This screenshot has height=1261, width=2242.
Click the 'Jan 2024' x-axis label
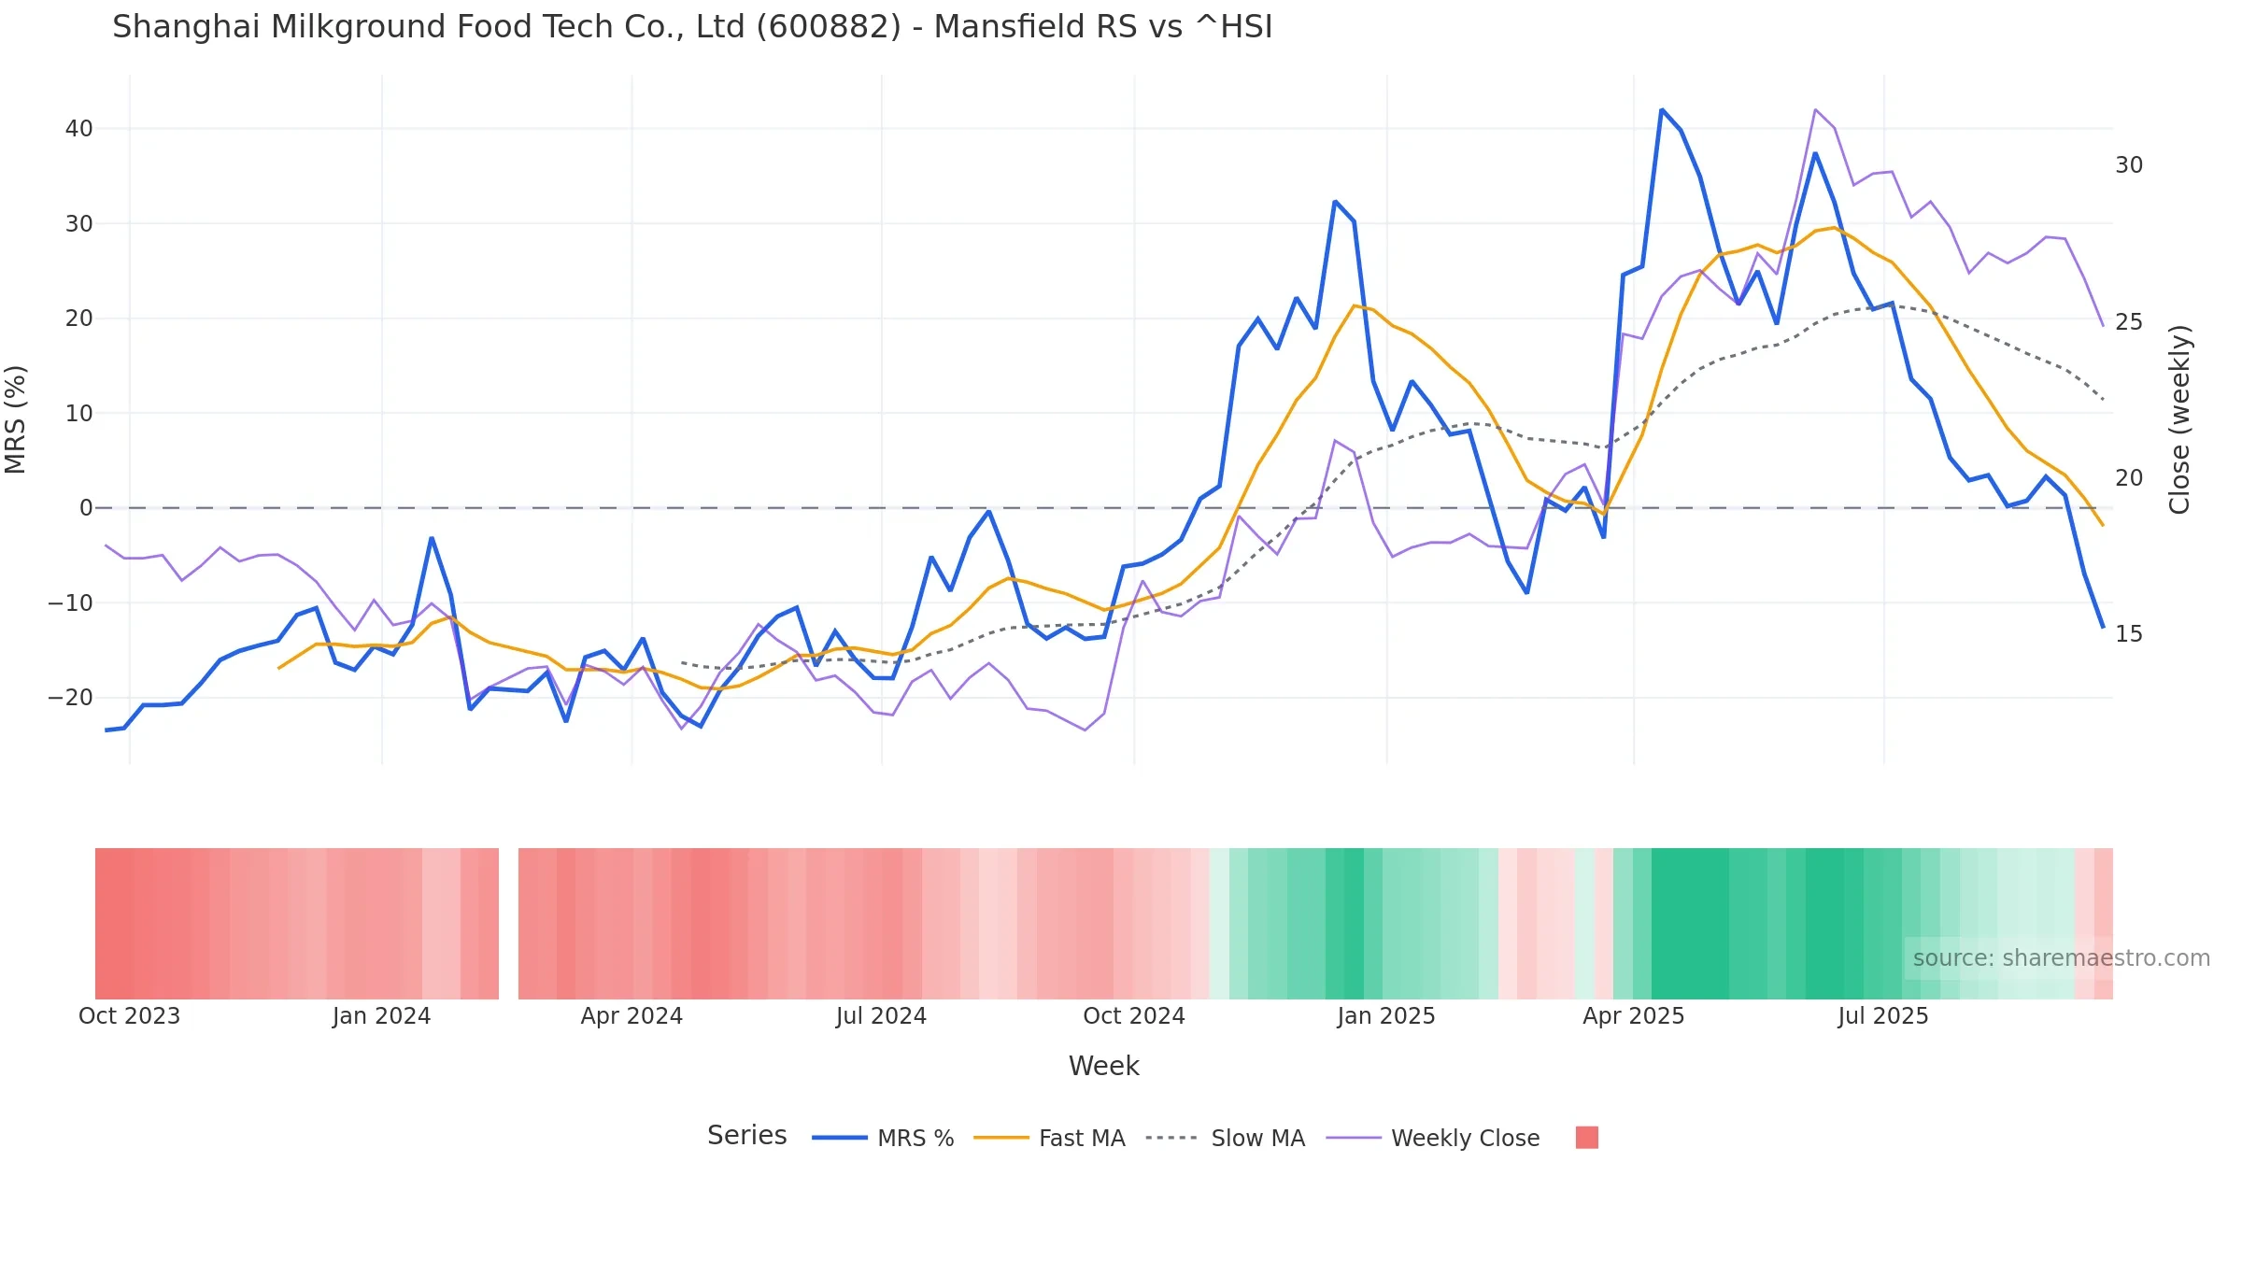pyautogui.click(x=381, y=1015)
